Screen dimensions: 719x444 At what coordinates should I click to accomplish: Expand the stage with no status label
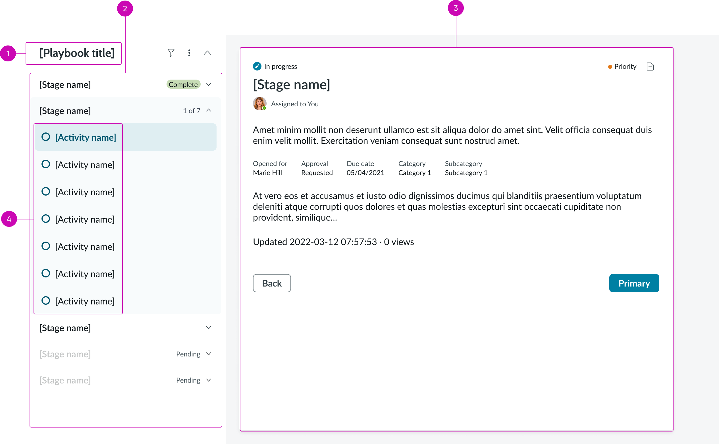(x=208, y=328)
